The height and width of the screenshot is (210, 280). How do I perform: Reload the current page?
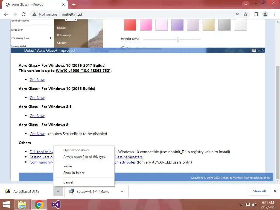[x=24, y=14]
